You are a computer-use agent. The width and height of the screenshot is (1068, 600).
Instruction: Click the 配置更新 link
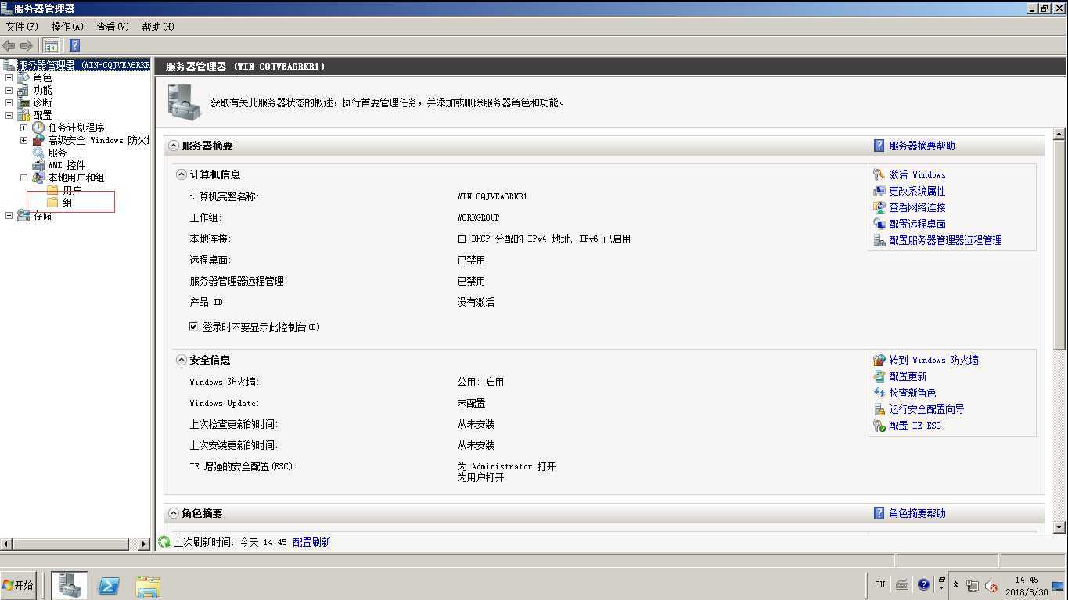[x=908, y=376]
